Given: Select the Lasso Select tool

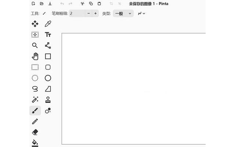Looking at the screenshot, I should (35, 89).
